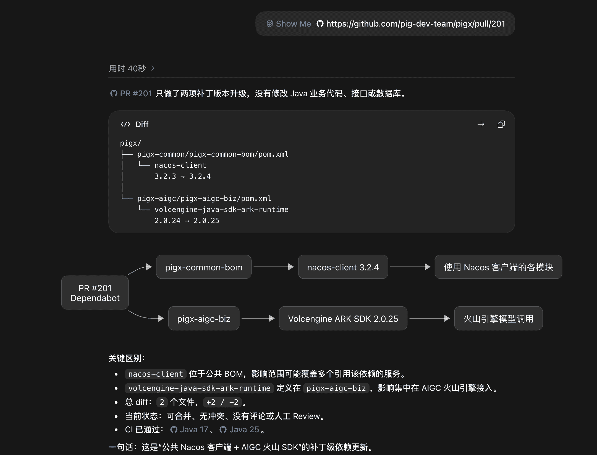The width and height of the screenshot is (597, 455).
Task: Click volcengine-java-sdk-ark-runtime inline code chip
Action: pyautogui.click(x=199, y=388)
